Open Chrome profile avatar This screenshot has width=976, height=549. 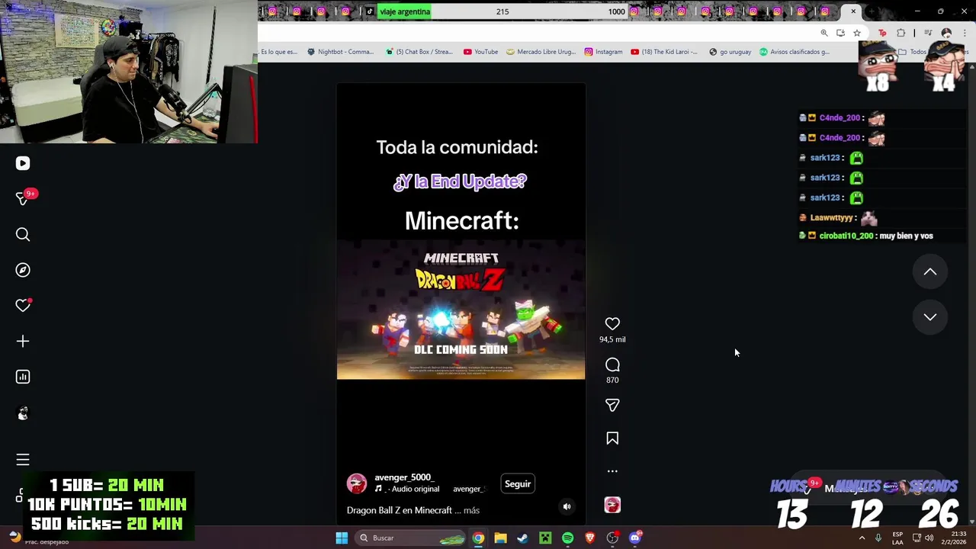pos(946,33)
